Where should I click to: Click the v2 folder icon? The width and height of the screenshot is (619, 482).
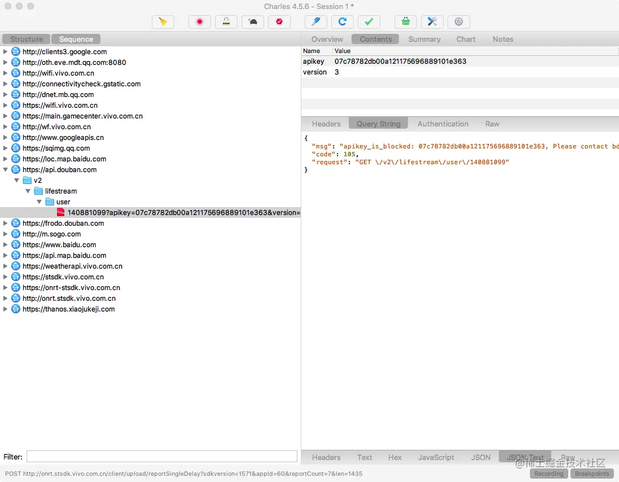[x=27, y=180]
